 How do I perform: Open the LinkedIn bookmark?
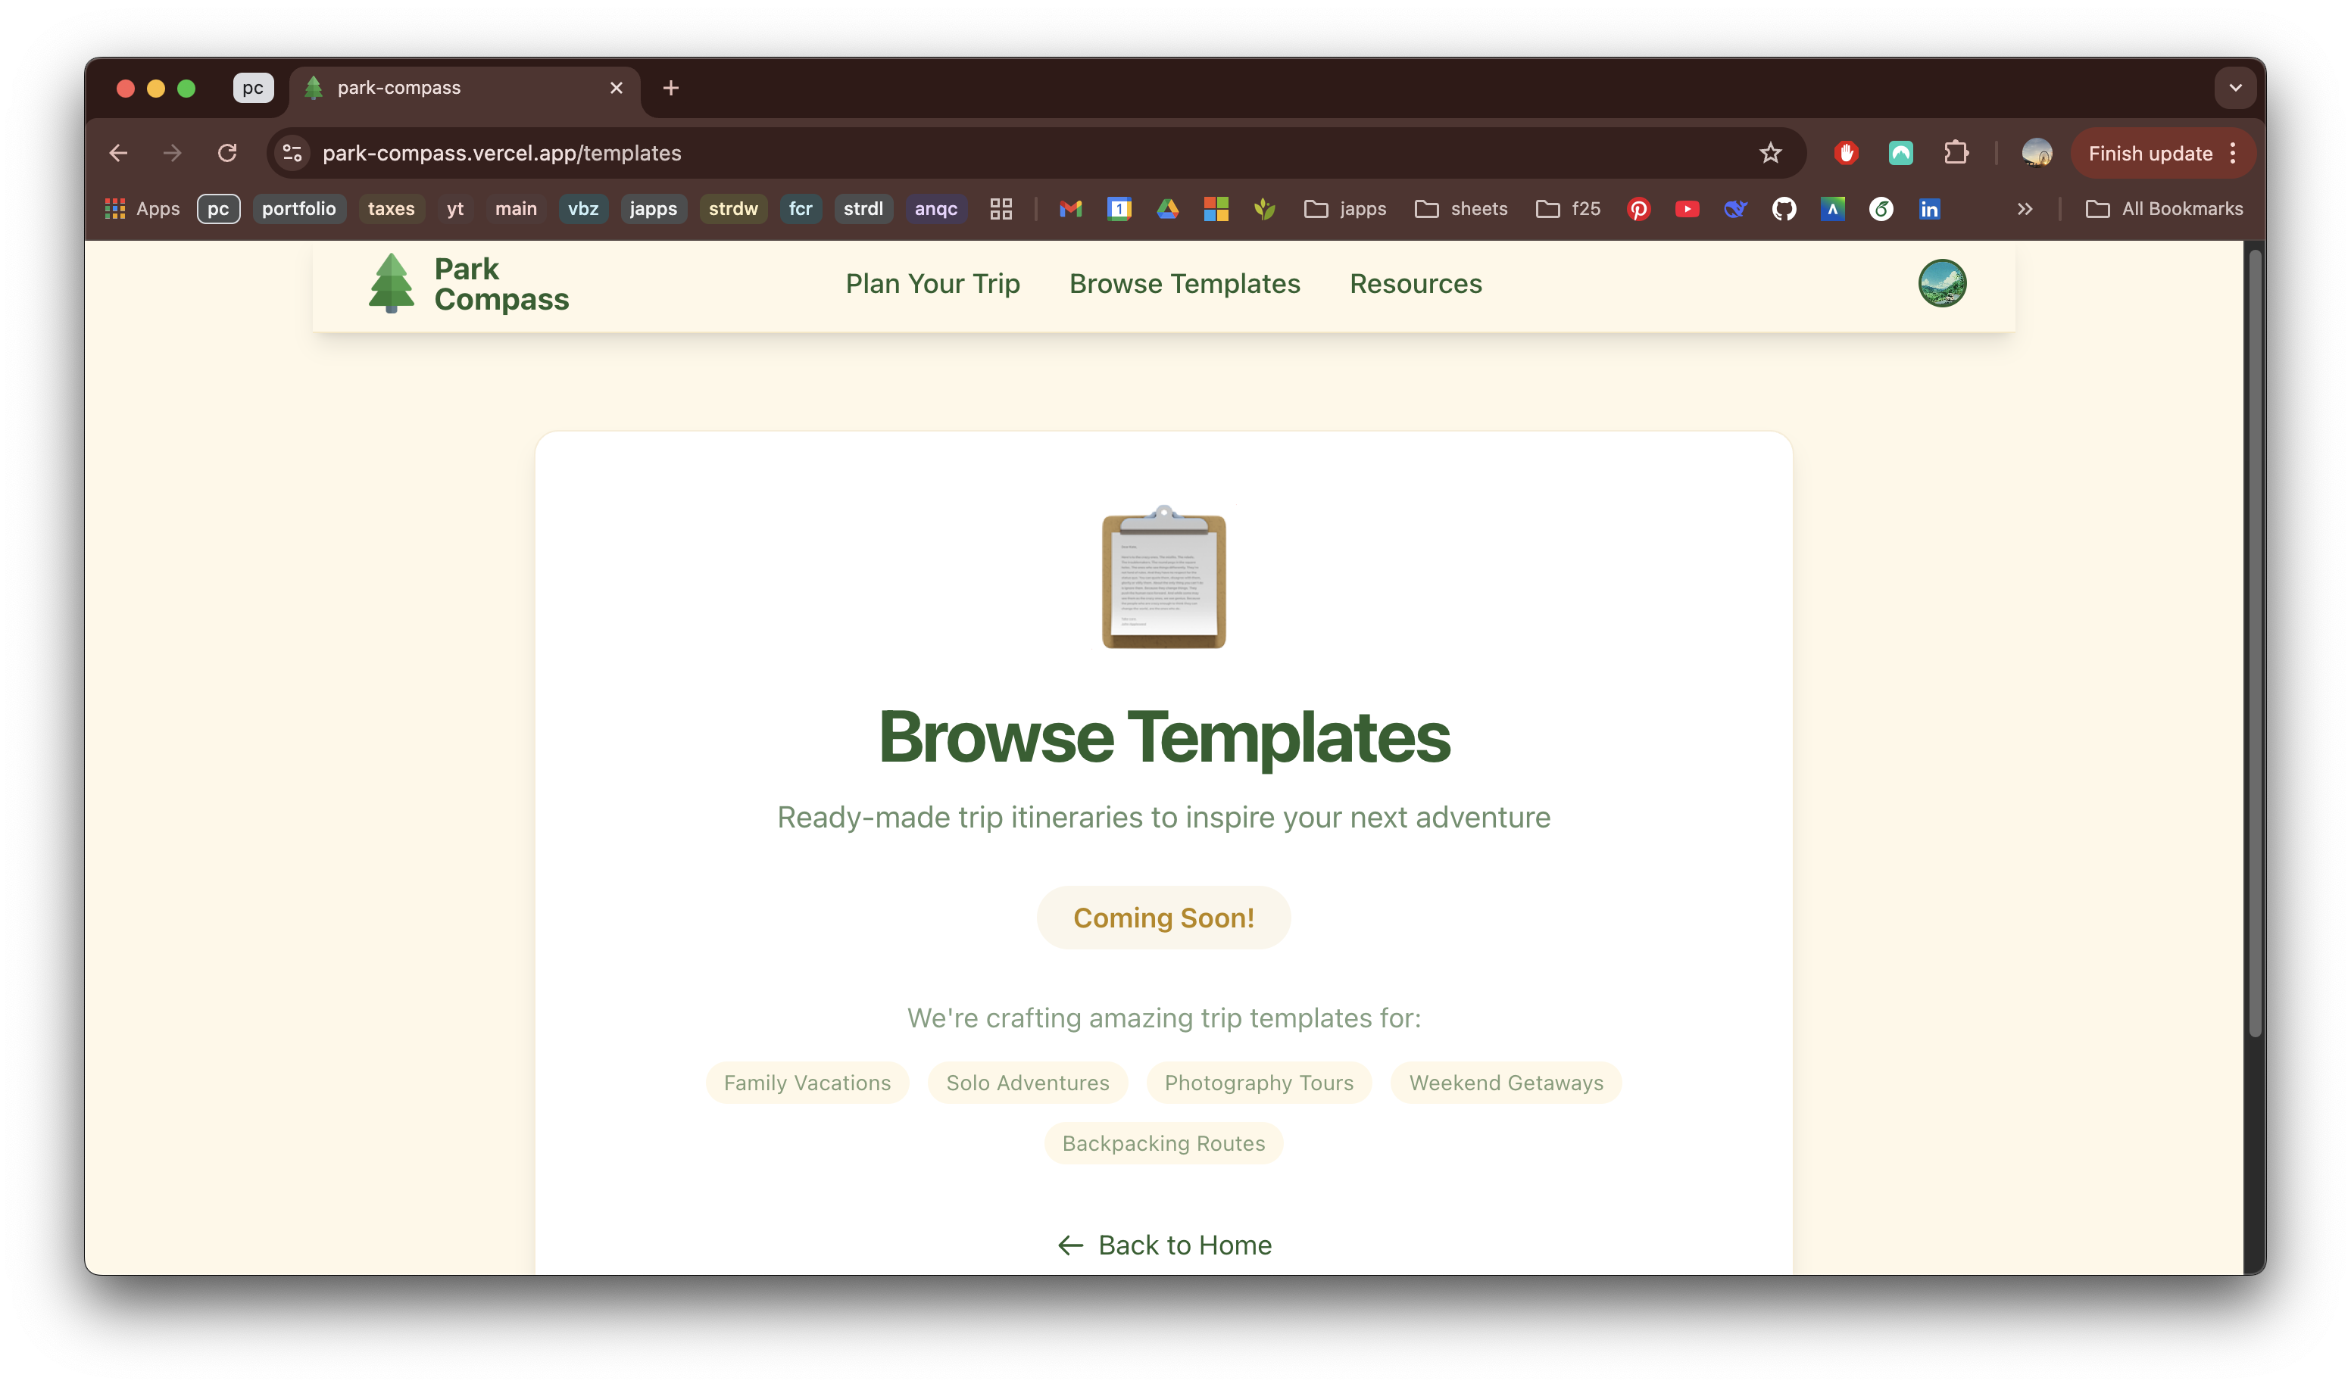[x=1929, y=208]
